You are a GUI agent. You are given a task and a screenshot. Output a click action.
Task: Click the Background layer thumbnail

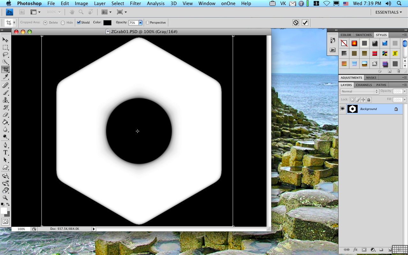click(352, 109)
